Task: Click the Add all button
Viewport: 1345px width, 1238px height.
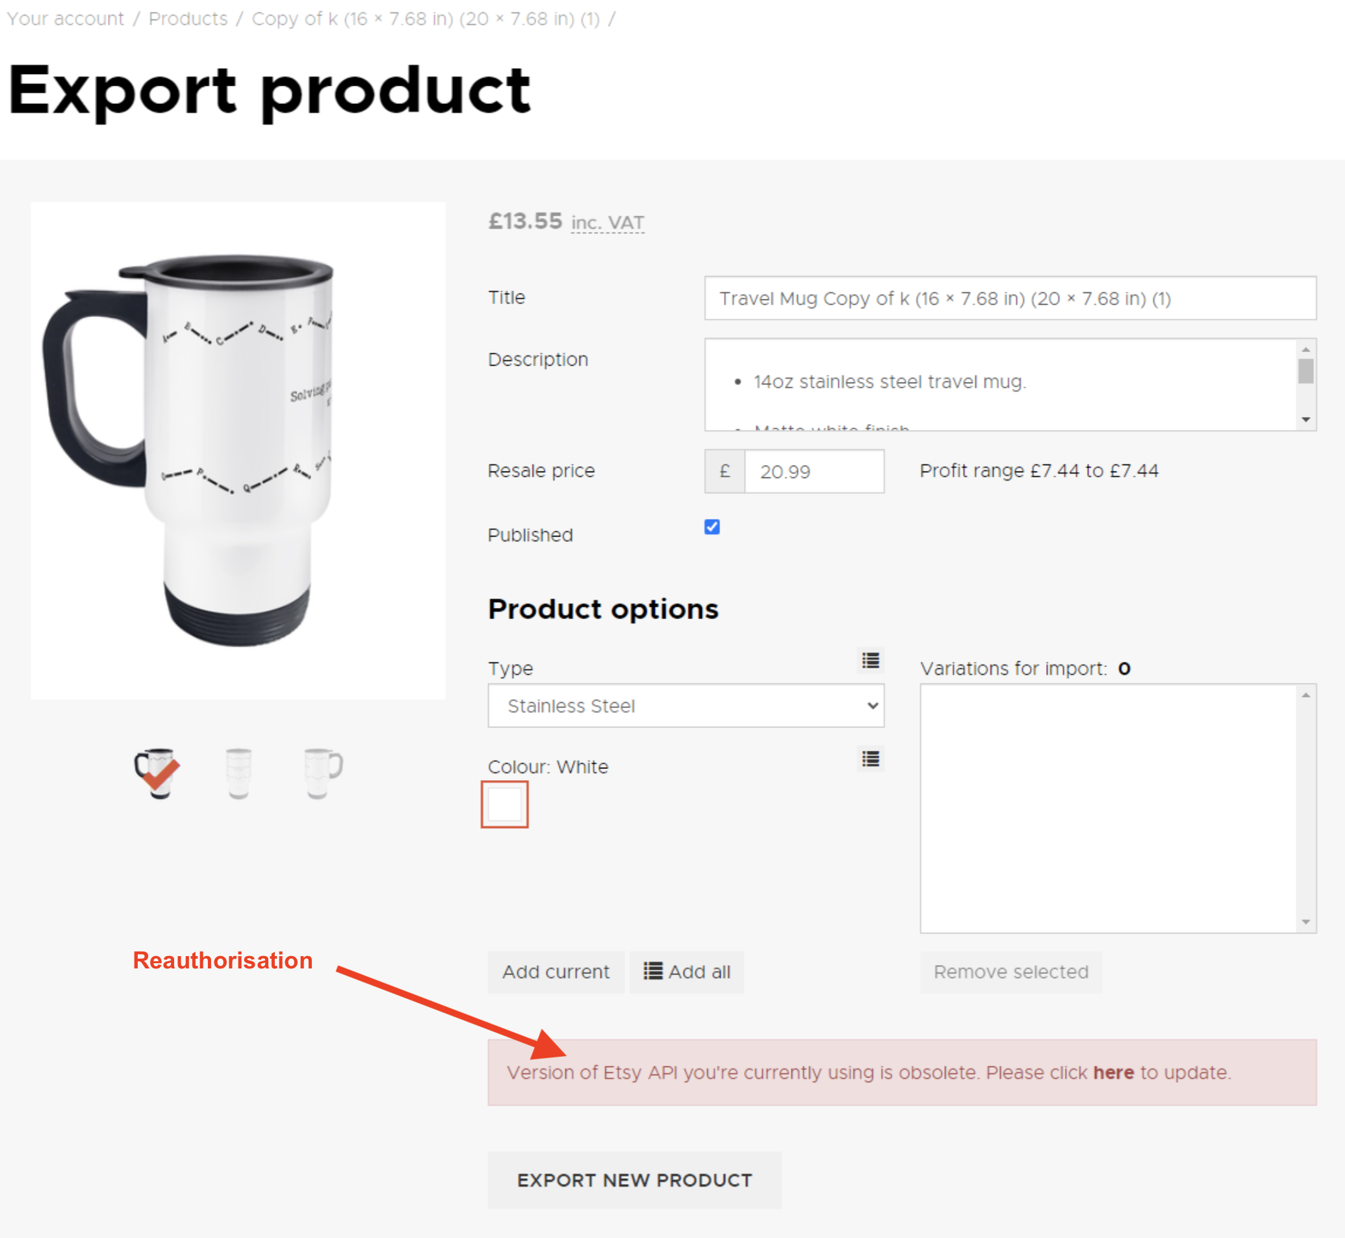Action: (687, 972)
